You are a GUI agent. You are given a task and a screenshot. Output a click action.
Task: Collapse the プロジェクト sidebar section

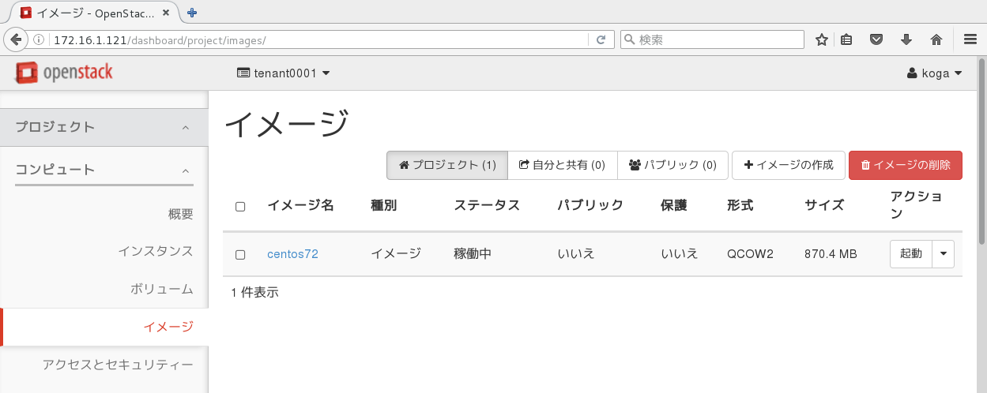[104, 127]
